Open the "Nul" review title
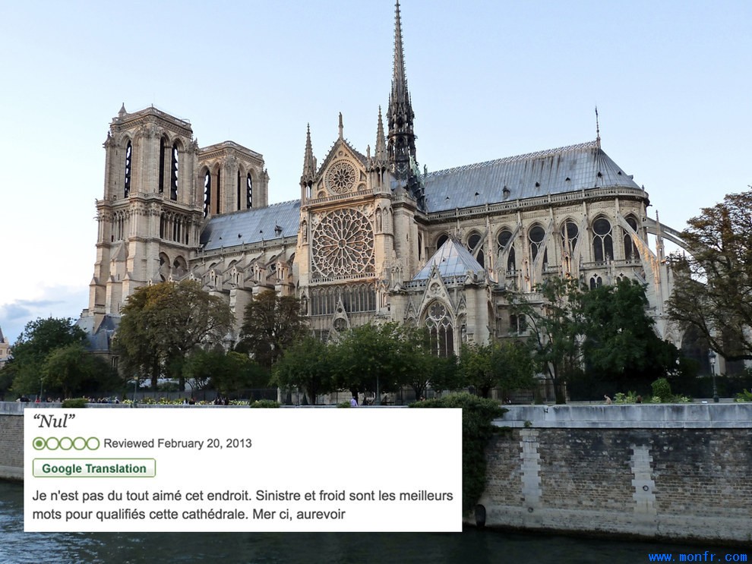 coord(54,422)
